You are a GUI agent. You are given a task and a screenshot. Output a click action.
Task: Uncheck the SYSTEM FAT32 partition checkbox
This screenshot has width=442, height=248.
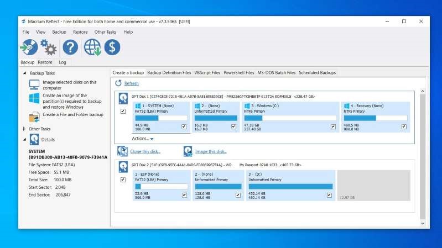pyautogui.click(x=184, y=126)
